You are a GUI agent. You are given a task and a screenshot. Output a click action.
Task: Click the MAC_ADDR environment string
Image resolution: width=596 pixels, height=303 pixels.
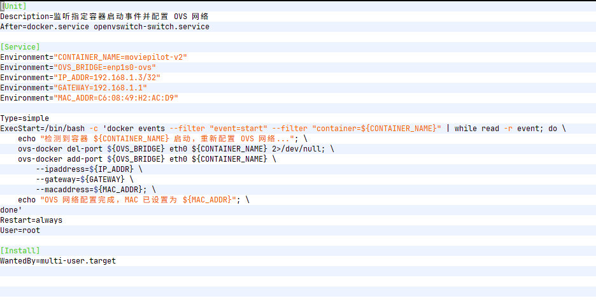[116, 98]
